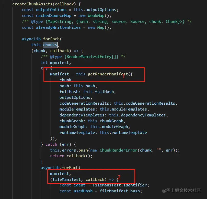The width and height of the screenshot is (207, 199).
Task: Click the highlighted chunks word
Action: [50, 45]
